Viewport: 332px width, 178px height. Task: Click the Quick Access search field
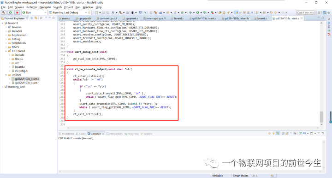305,12
